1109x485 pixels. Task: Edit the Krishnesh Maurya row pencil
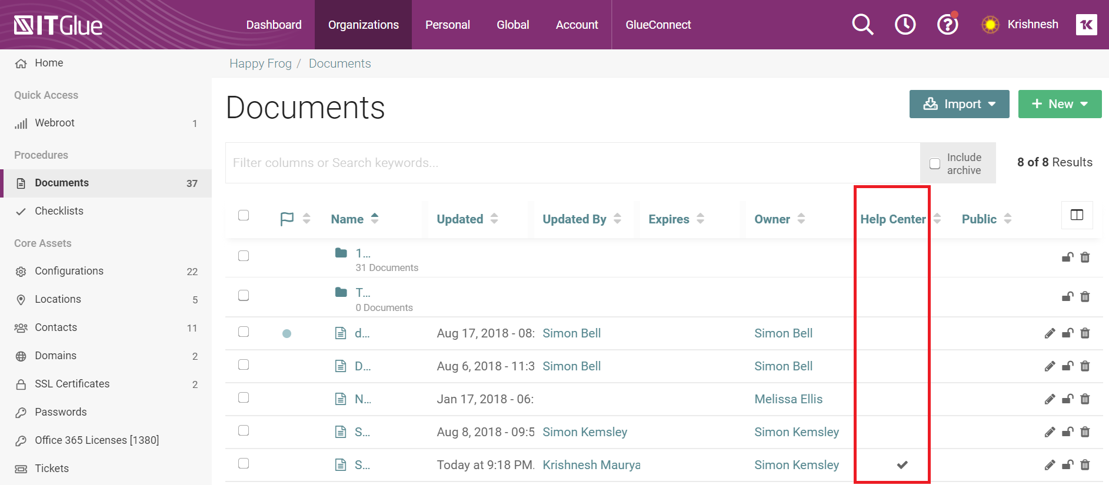coord(1050,465)
